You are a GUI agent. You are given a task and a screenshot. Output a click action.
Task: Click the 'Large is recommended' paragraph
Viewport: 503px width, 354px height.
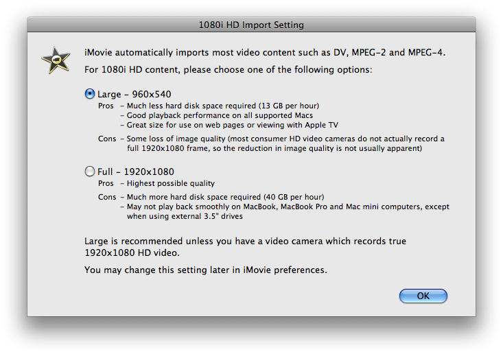(x=246, y=247)
